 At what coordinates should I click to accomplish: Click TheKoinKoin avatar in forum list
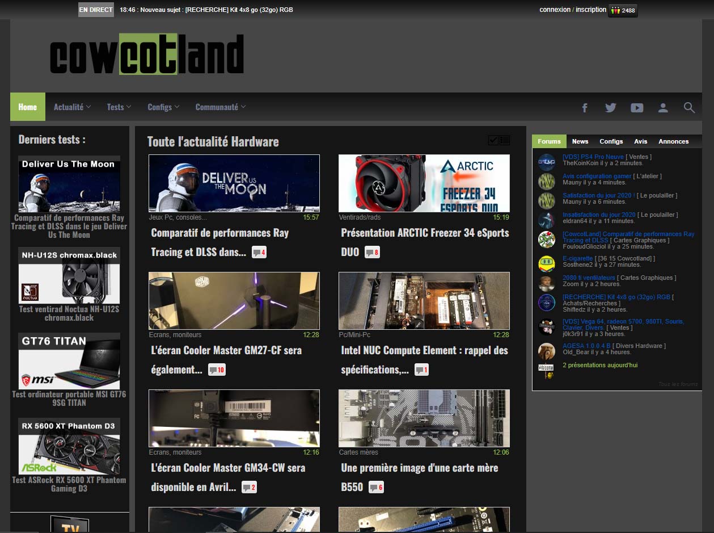pos(547,162)
